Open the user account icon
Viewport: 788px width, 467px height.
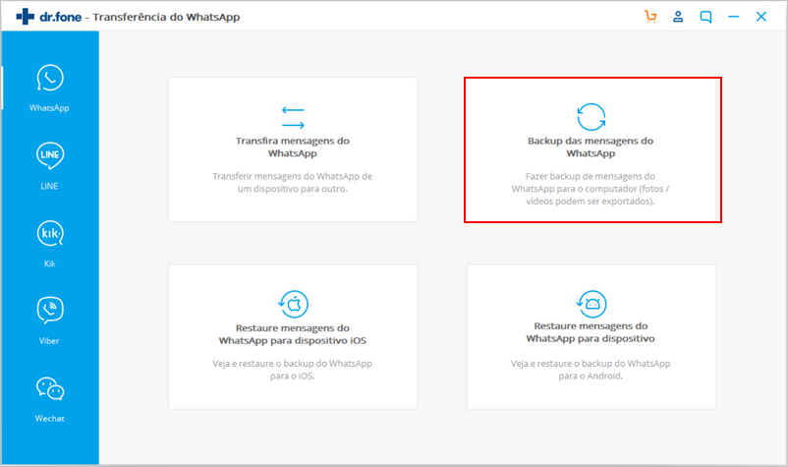click(678, 17)
